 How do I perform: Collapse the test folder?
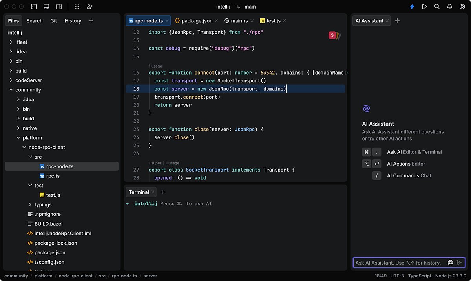coord(30,185)
